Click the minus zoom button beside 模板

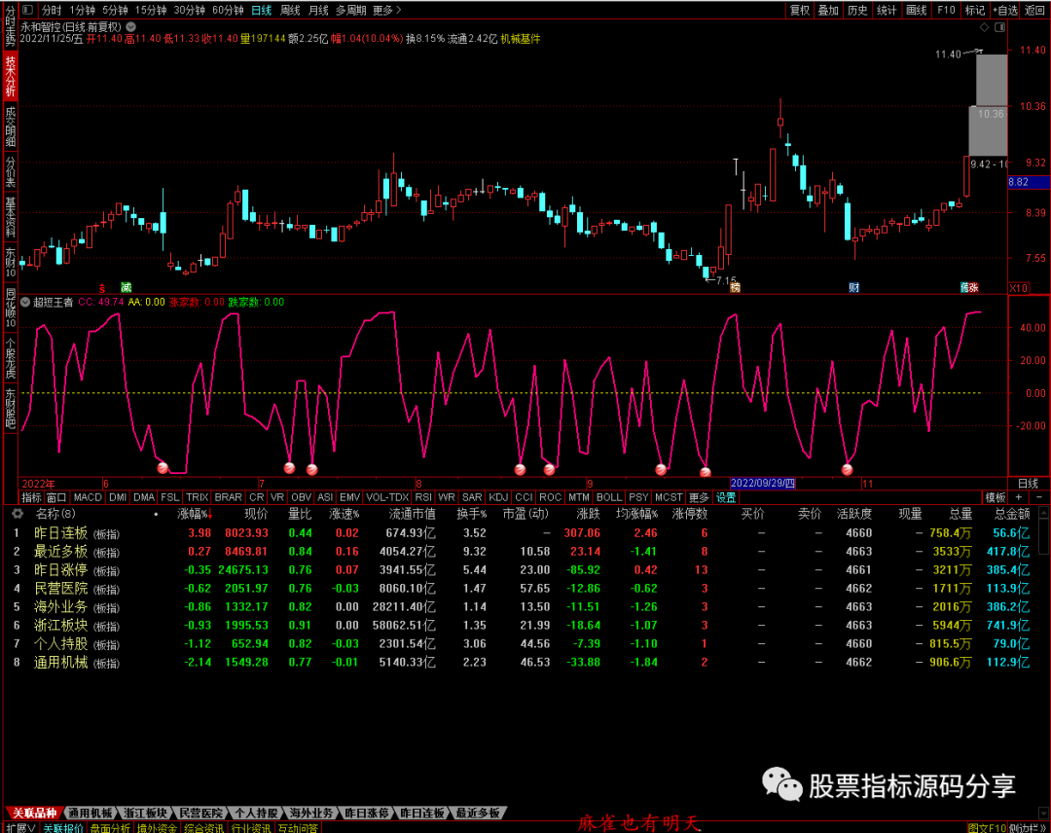click(1039, 497)
